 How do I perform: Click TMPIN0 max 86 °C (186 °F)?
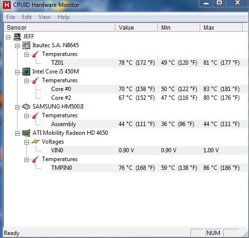coord(221,168)
